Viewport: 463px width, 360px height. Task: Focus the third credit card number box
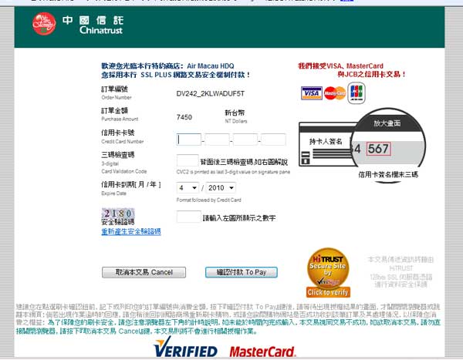(245, 140)
